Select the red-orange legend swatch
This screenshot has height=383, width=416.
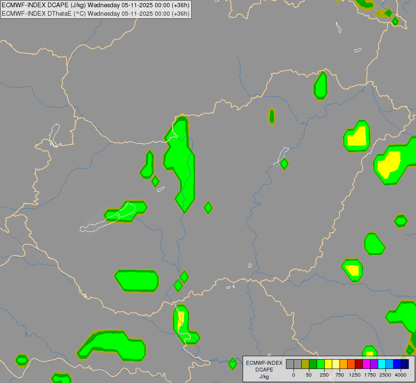(x=351, y=364)
